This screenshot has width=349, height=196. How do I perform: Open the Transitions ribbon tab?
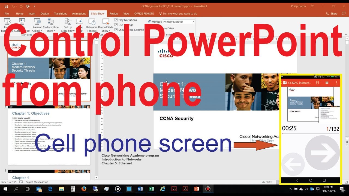point(61,14)
